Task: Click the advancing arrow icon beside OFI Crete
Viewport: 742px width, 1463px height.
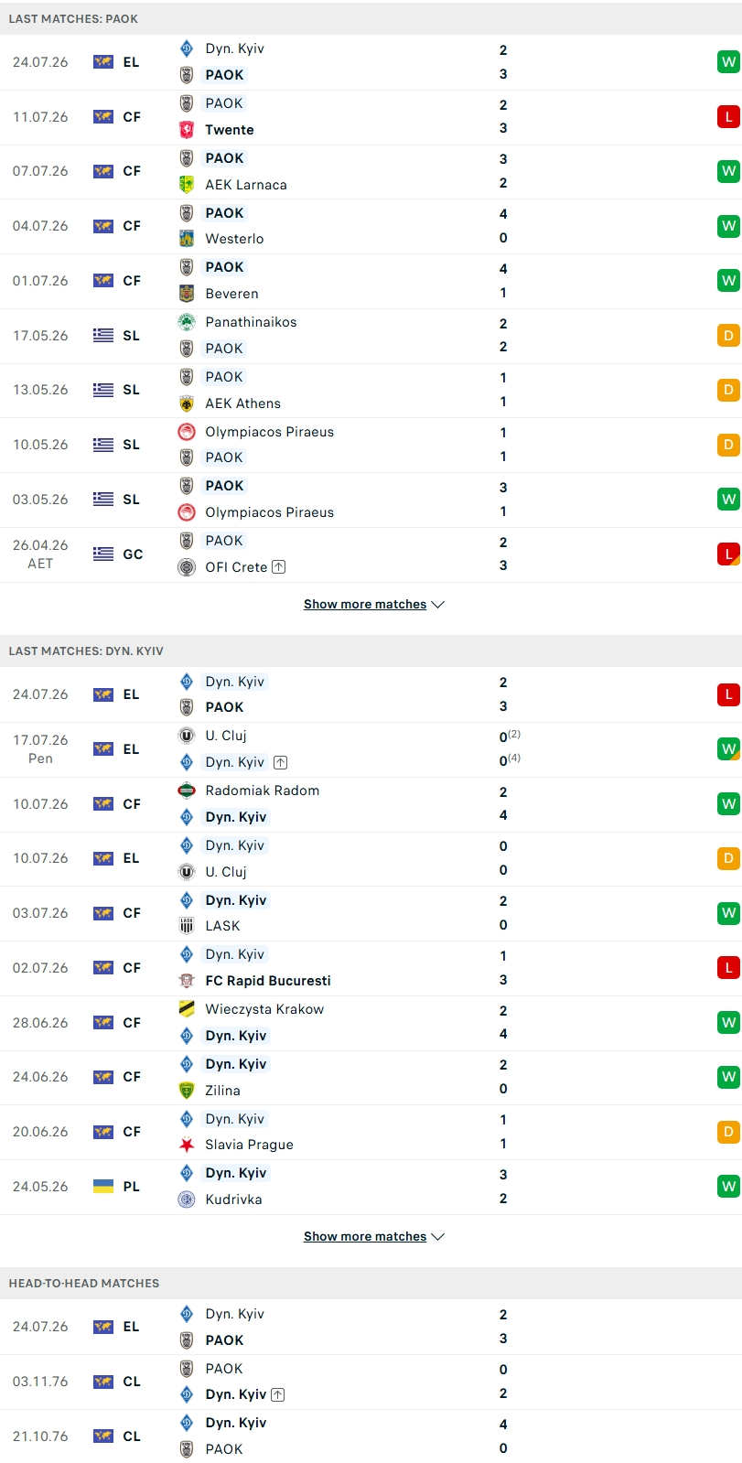Action: (279, 567)
